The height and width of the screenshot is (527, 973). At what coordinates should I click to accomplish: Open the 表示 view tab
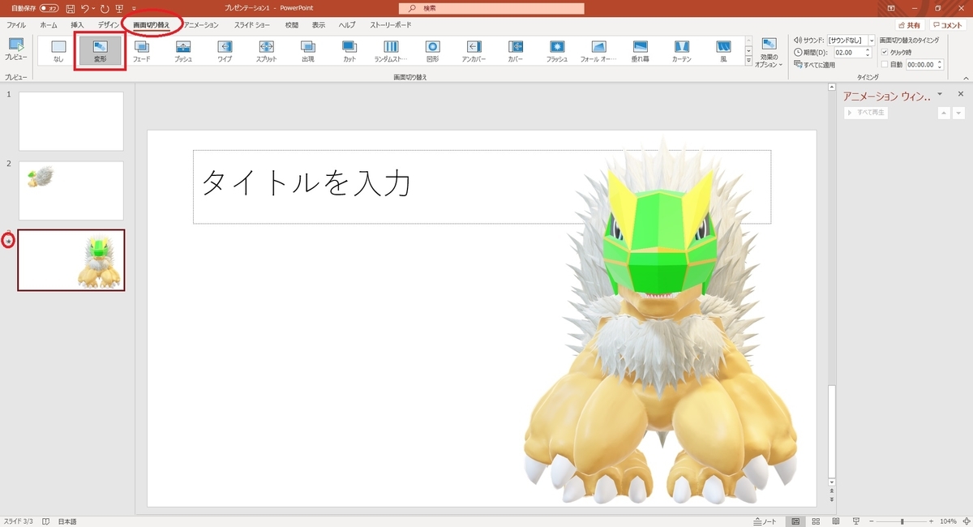319,25
